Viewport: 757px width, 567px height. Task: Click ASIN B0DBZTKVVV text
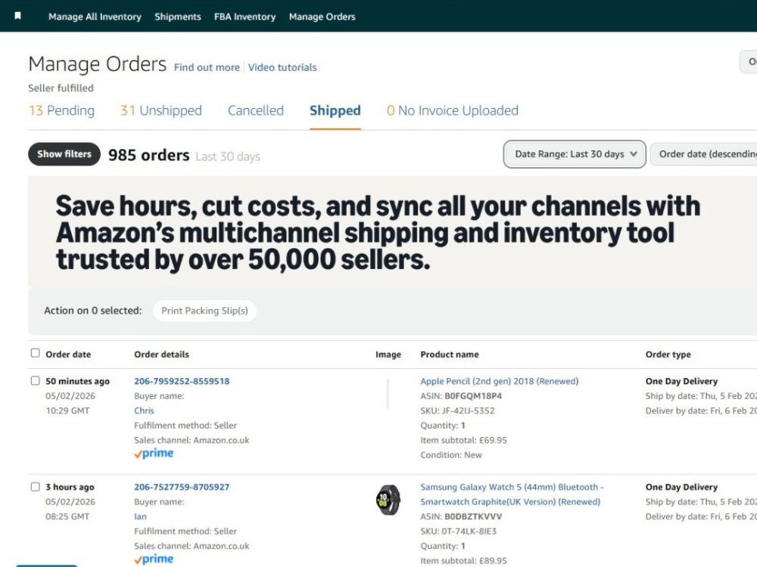point(461,516)
